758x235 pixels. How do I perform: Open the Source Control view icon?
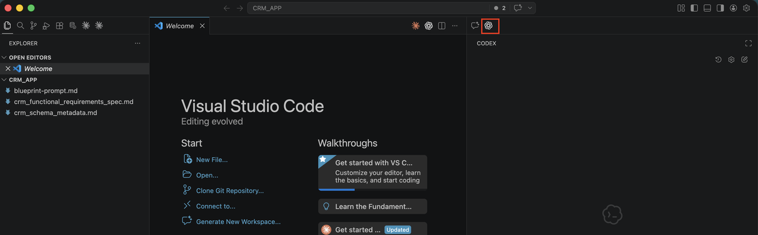[33, 26]
